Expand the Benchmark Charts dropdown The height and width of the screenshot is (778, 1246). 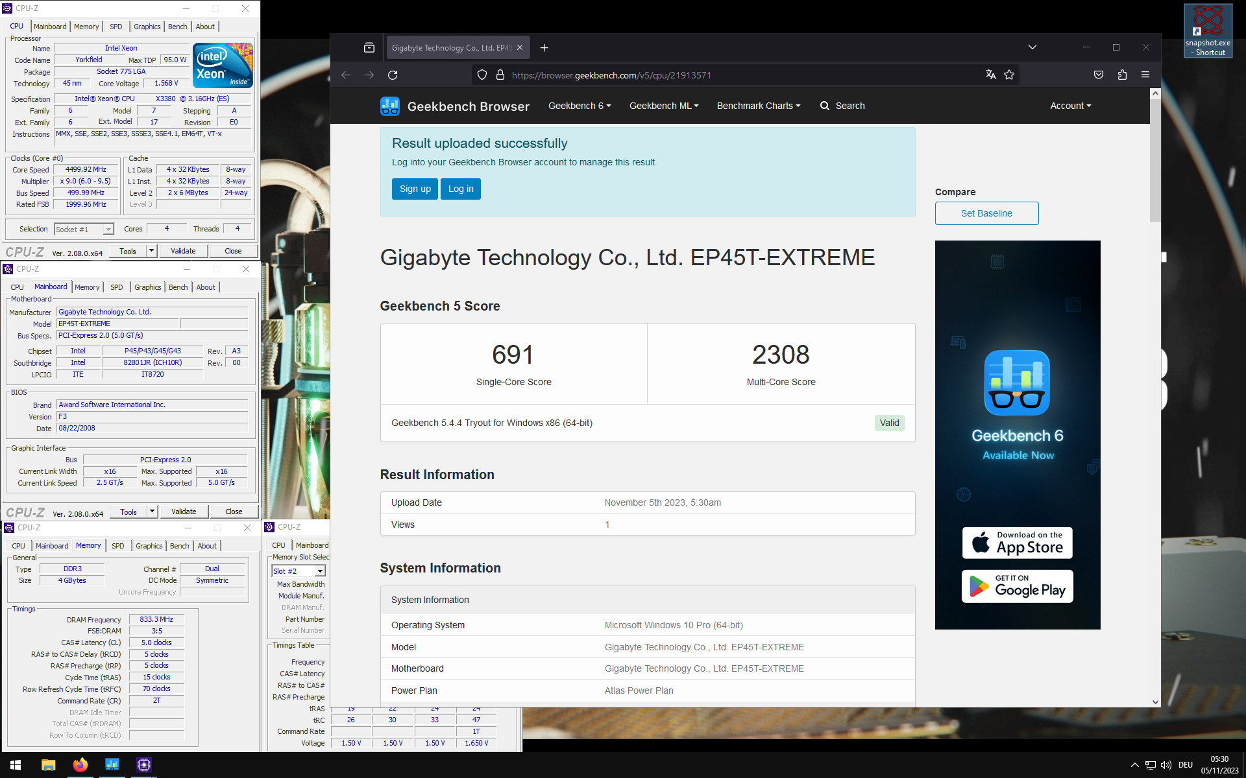[x=759, y=106]
